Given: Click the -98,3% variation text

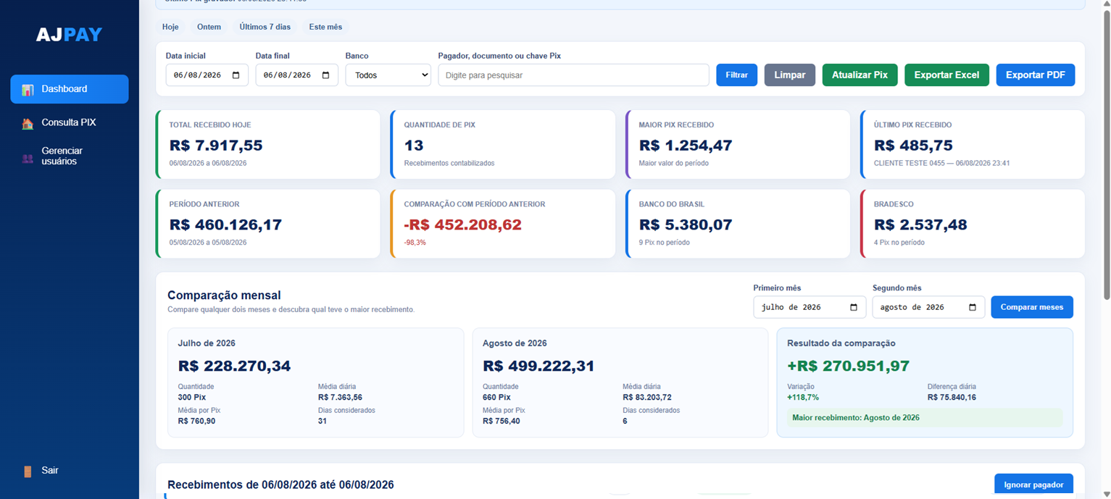Looking at the screenshot, I should click(x=415, y=243).
